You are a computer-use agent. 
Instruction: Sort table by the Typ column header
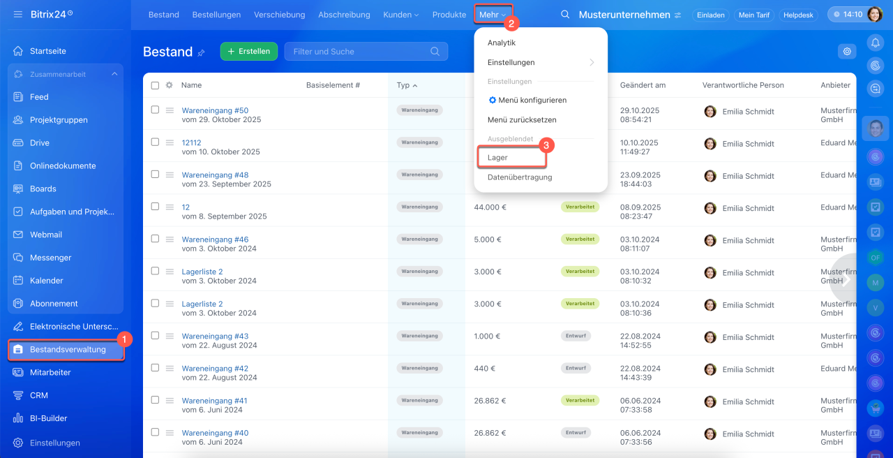(x=404, y=85)
